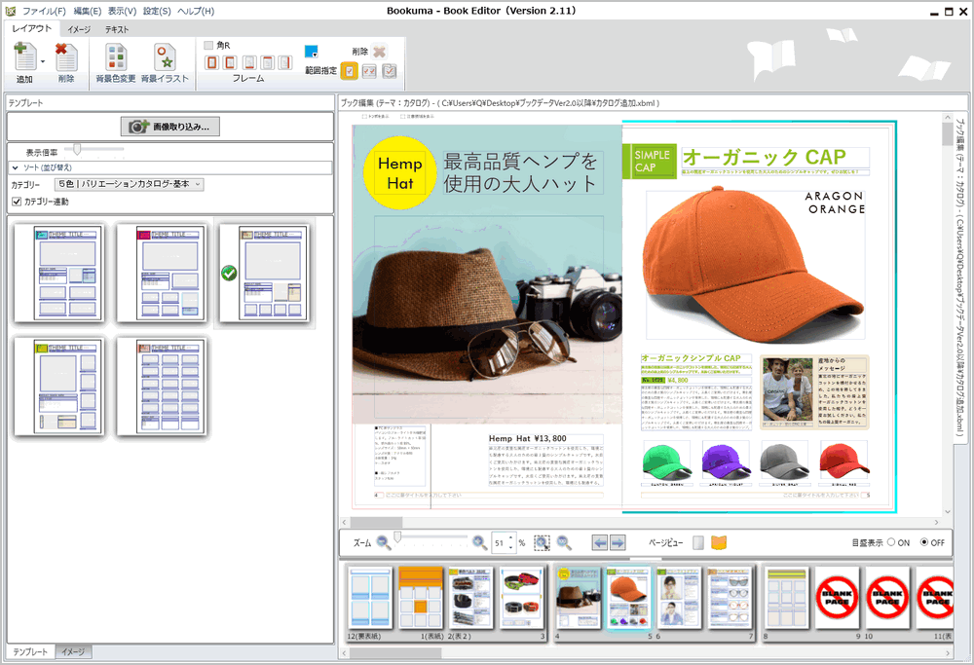Click the blue color swatch above 範囲指定

[x=311, y=51]
